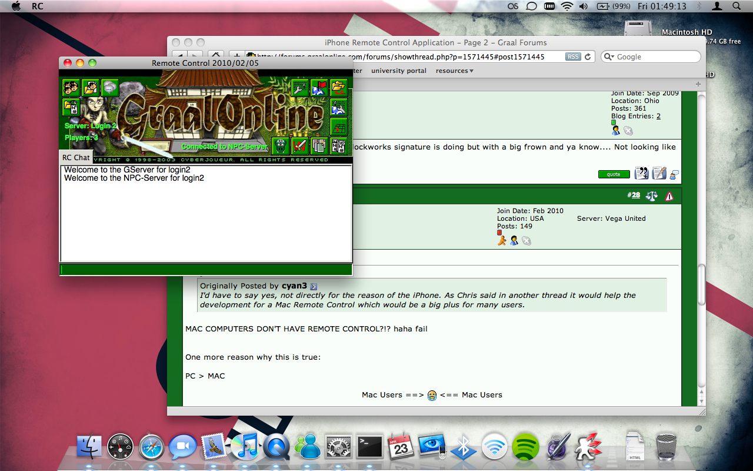This screenshot has width=753, height=471.
Task: Click the crossed sword icon
Action: (300, 145)
